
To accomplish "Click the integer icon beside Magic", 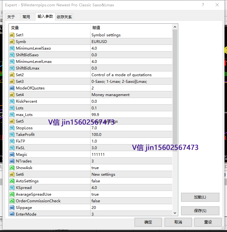I will pyautogui.click(x=12, y=155).
